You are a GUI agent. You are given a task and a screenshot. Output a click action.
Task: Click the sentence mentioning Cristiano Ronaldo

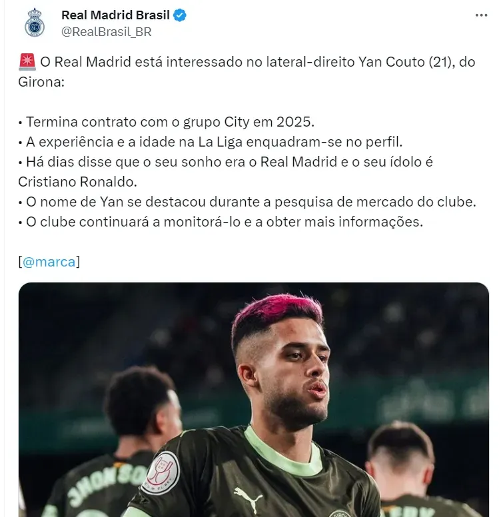click(226, 172)
